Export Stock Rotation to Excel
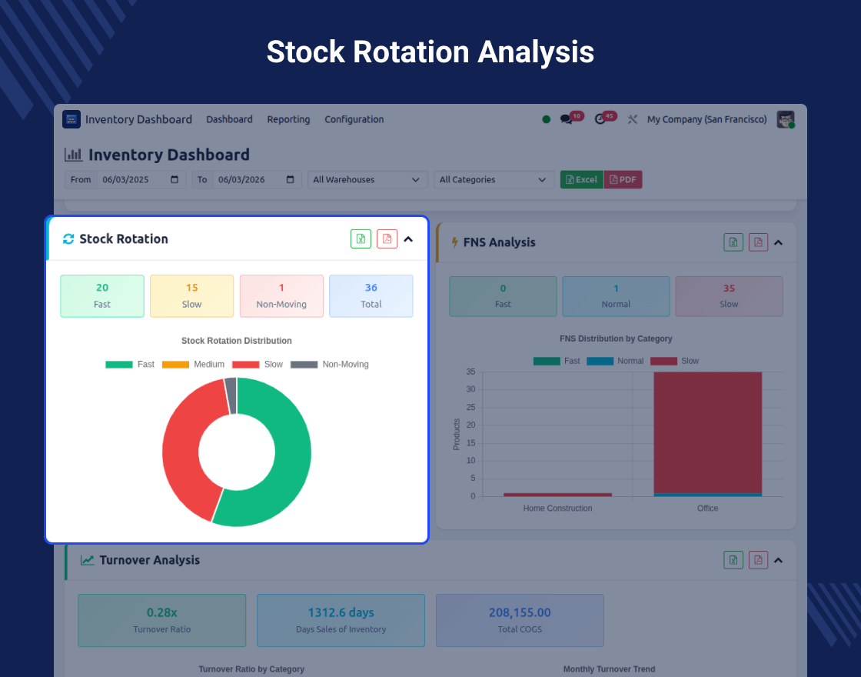The height and width of the screenshot is (677, 861). click(x=361, y=238)
